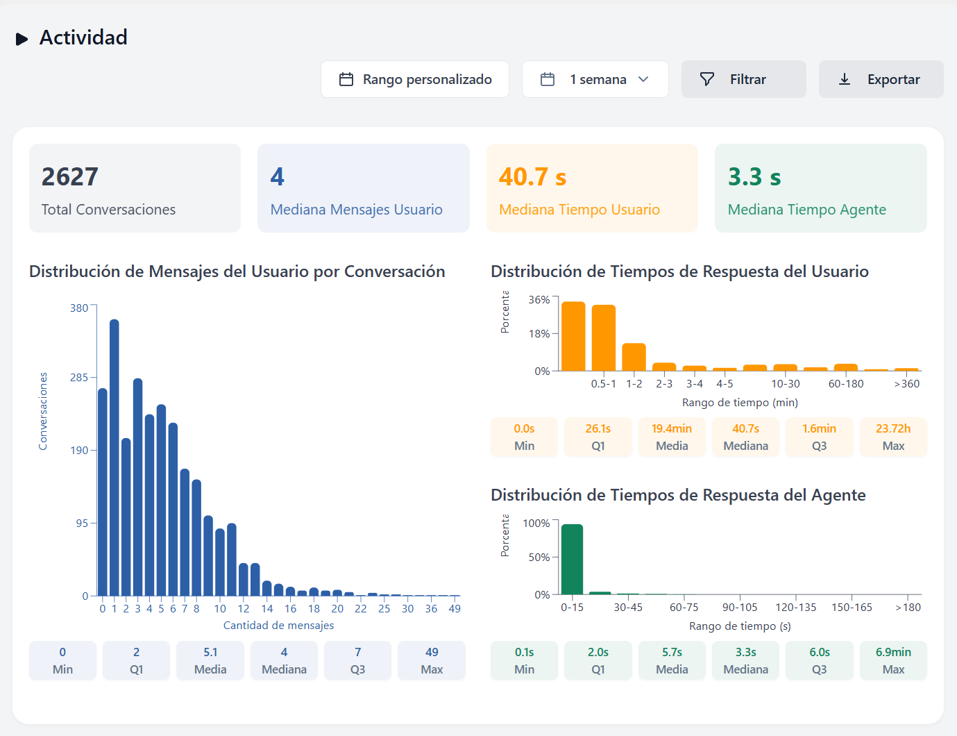This screenshot has width=957, height=736.
Task: Click the orange Q3 1.6min chip
Action: click(820, 437)
